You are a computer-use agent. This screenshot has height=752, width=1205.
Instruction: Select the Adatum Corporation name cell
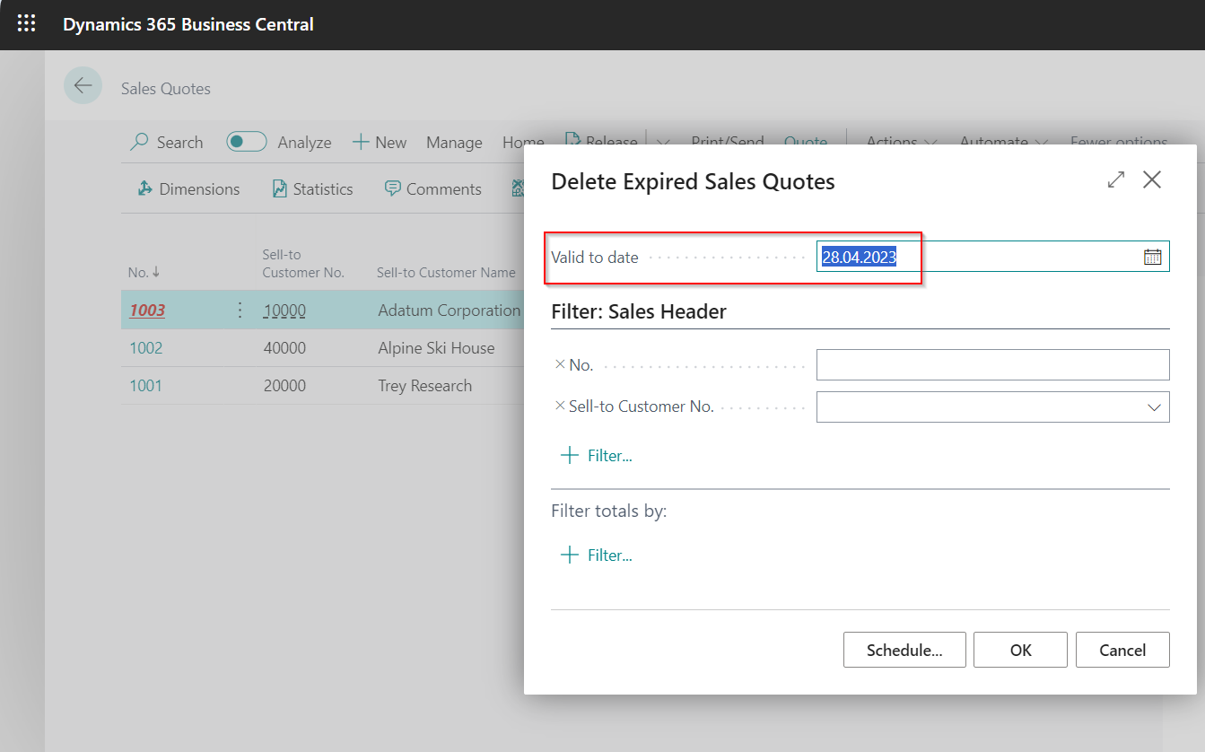[449, 310]
